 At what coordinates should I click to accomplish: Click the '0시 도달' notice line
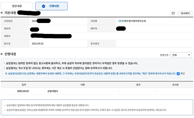[59, 68]
